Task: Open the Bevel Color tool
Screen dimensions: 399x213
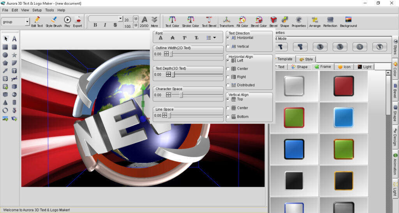Action: (259, 22)
